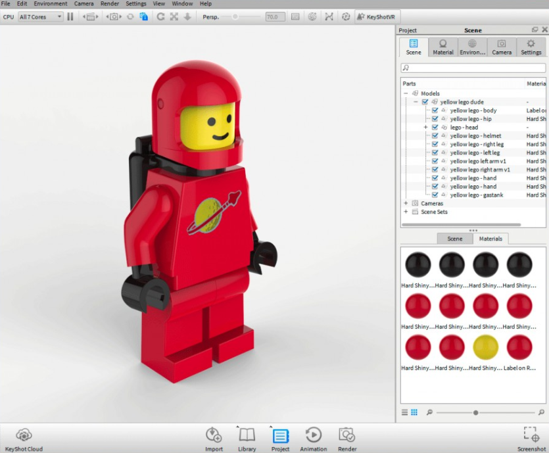The width and height of the screenshot is (549, 453).
Task: Switch to lower Scene tab
Action: coord(455,239)
